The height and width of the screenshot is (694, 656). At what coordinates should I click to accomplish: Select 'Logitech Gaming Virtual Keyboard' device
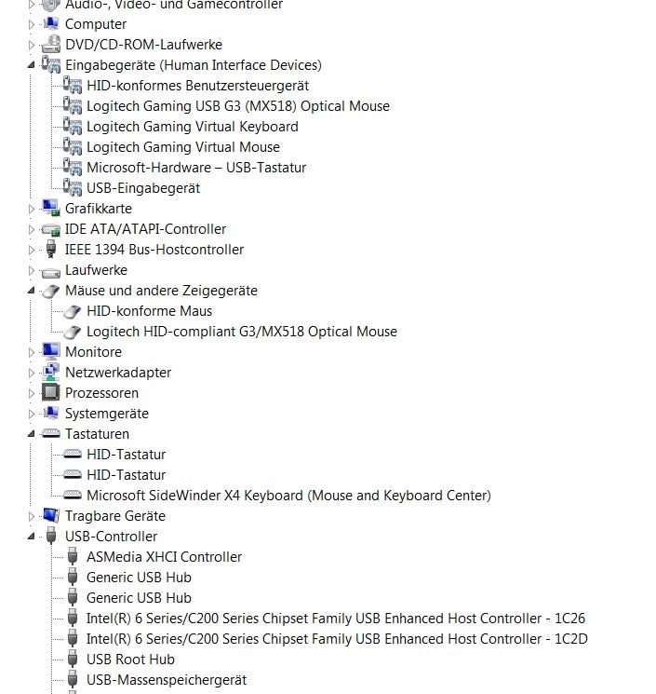point(193,127)
